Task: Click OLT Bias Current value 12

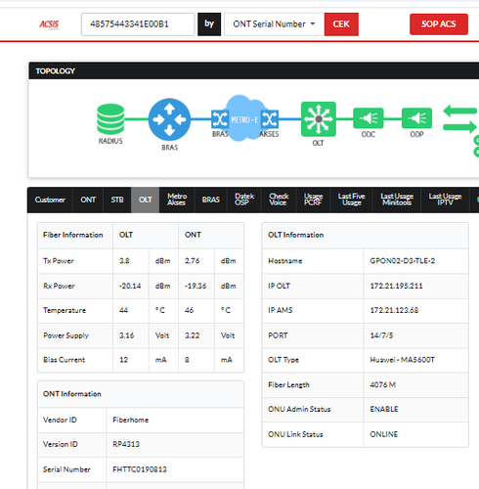Action: pos(123,360)
